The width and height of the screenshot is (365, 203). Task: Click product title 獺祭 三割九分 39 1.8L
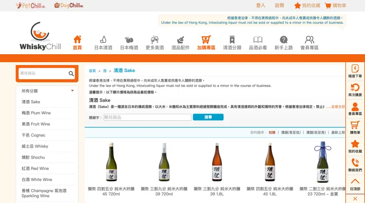(217, 191)
